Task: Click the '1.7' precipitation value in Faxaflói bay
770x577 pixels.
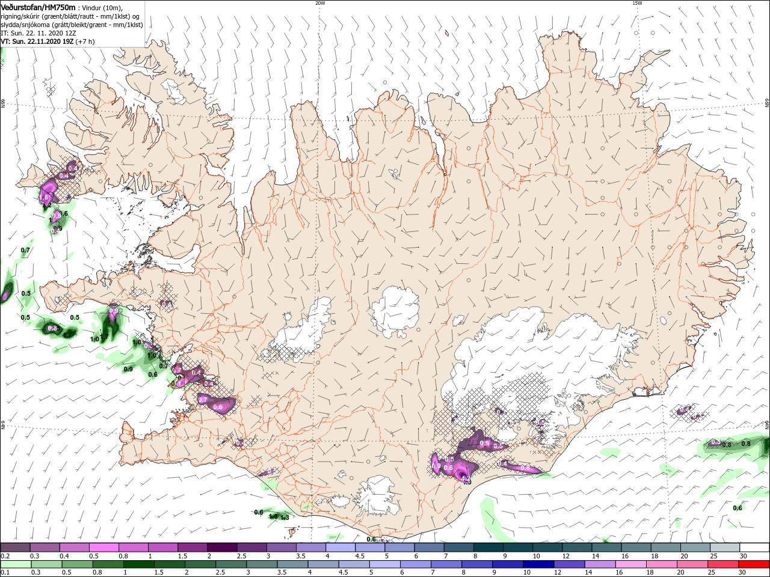Action: click(x=103, y=337)
